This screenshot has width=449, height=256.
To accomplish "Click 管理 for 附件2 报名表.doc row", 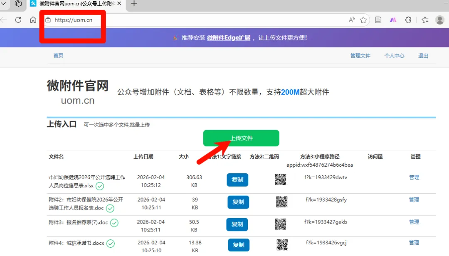I will tap(414, 200).
